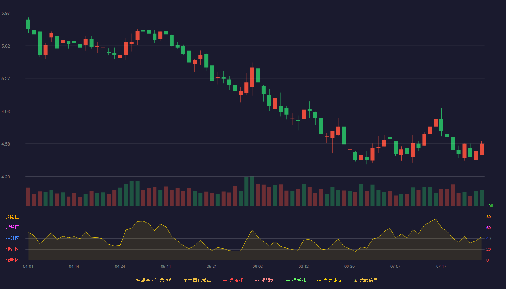Click the 4.58 price axis label
Viewport: 506px width, 289px height.
tap(6, 144)
